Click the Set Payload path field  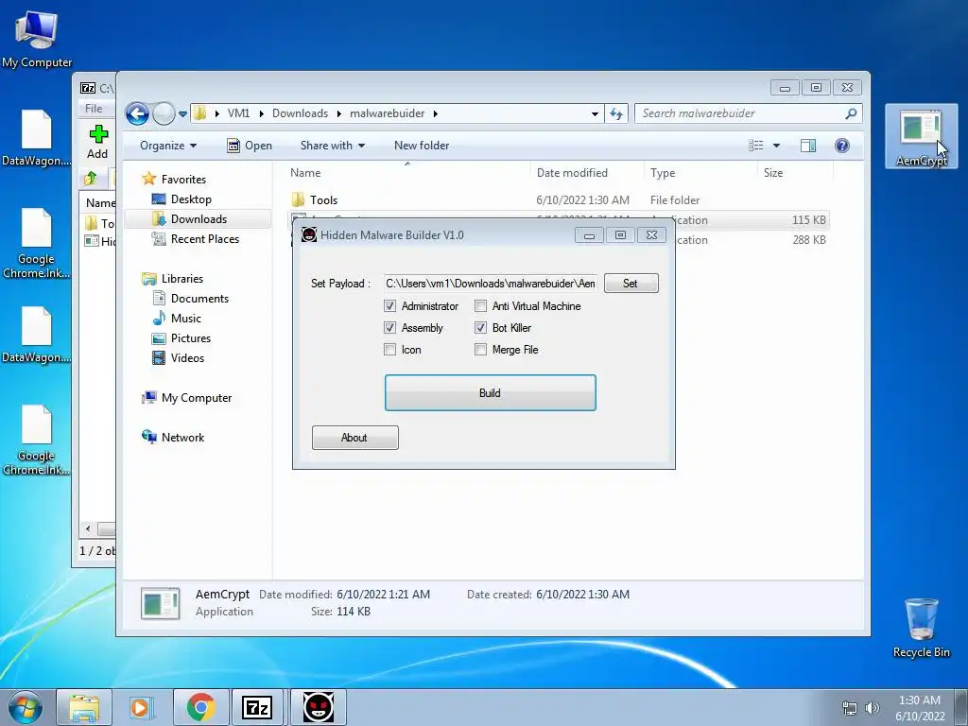click(491, 284)
